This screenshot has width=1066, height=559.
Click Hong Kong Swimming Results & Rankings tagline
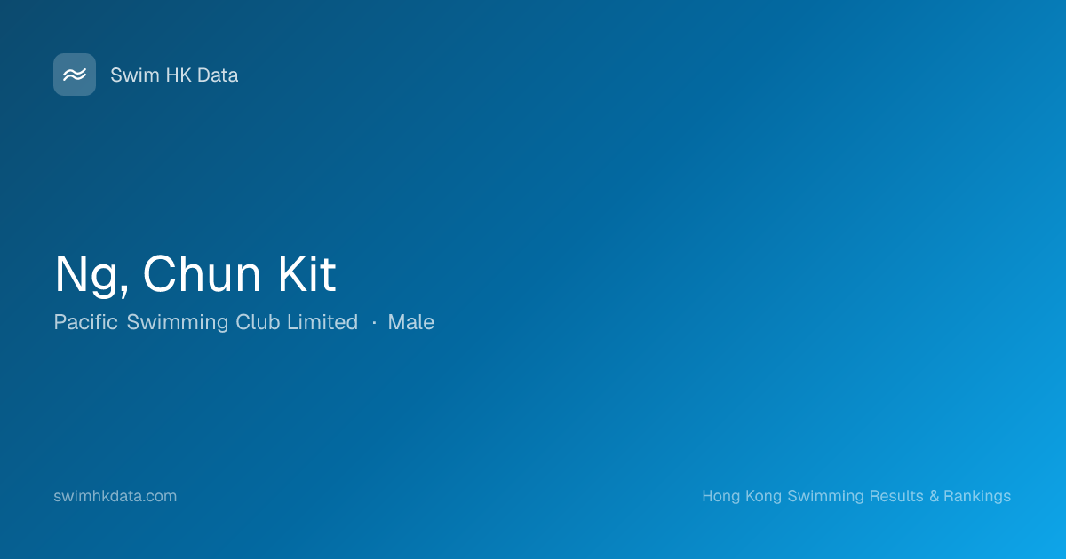(856, 496)
